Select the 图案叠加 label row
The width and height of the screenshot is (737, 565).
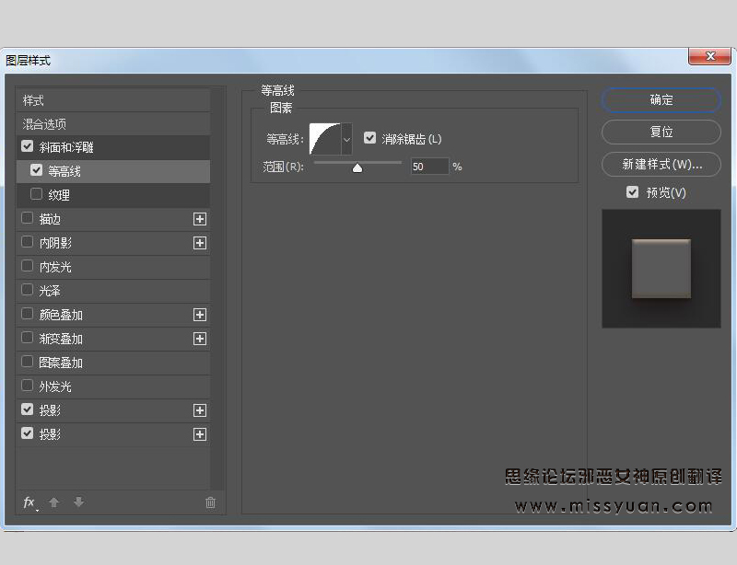coord(113,363)
